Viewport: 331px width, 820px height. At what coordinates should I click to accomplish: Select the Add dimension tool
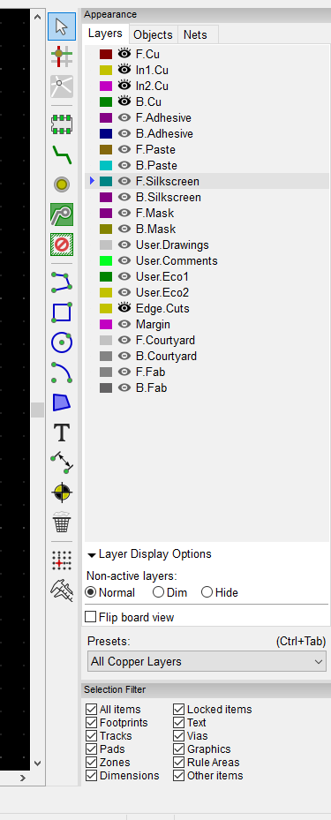62,463
